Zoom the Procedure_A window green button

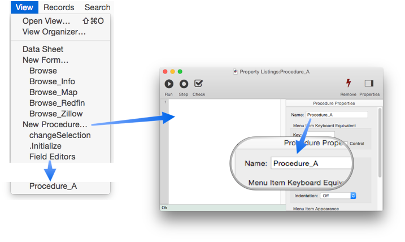pos(180,72)
